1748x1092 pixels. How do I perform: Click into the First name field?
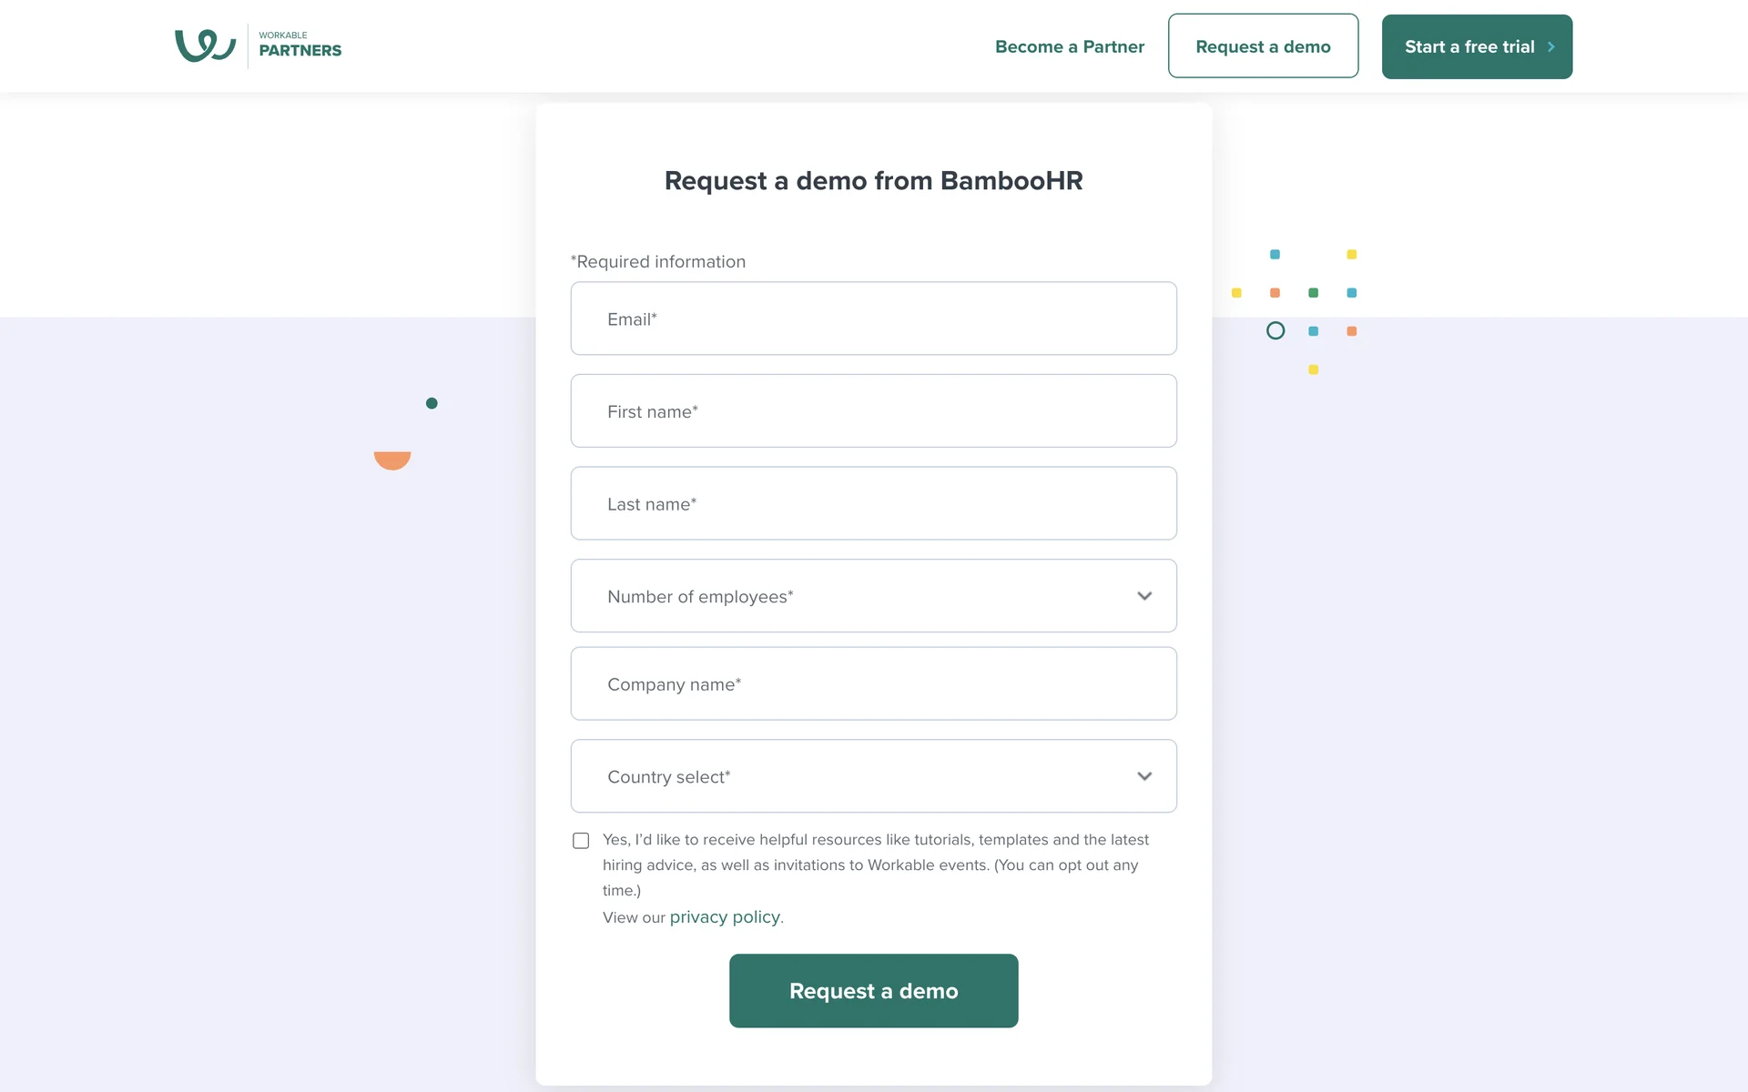873,411
